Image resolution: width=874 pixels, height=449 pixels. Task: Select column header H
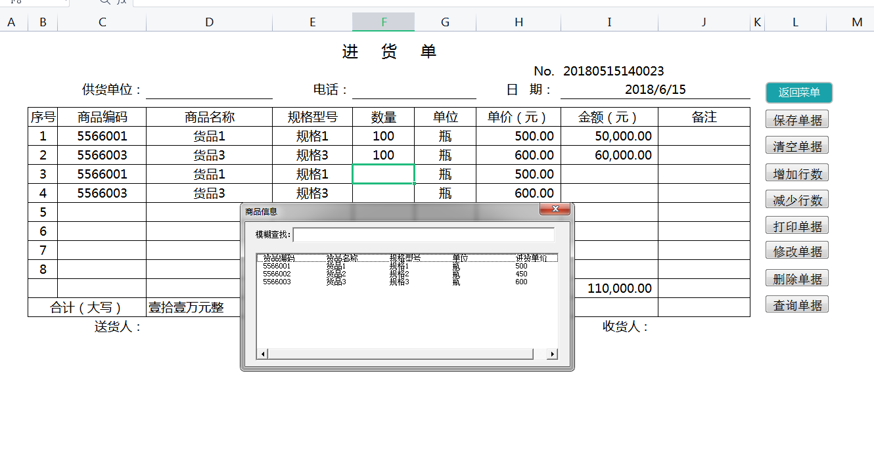(519, 22)
